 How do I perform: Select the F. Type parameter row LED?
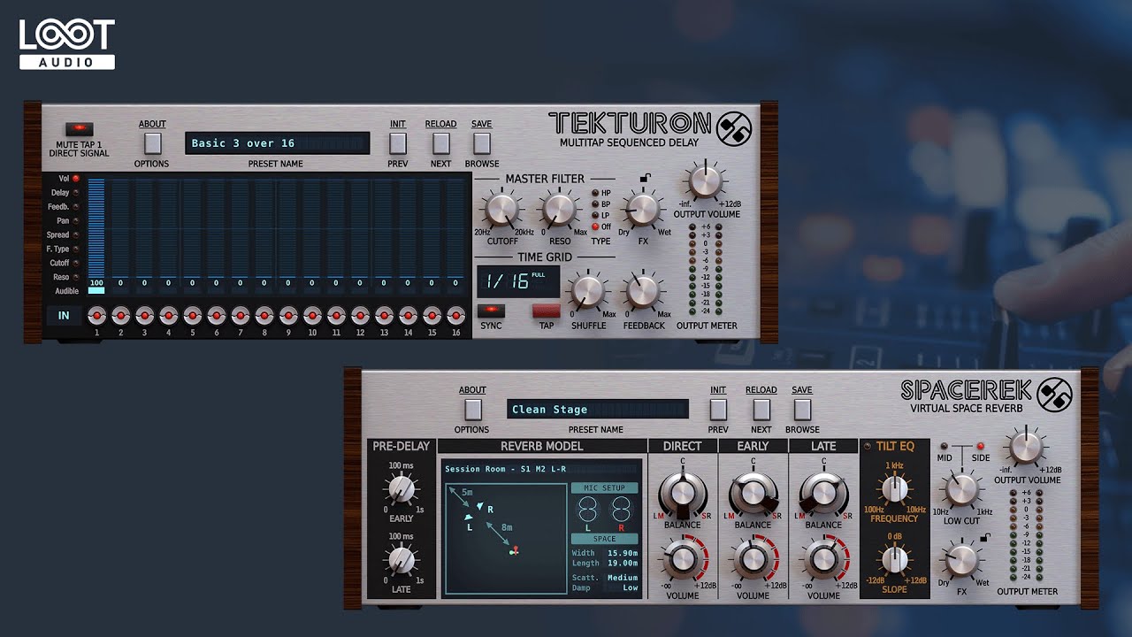[x=75, y=249]
